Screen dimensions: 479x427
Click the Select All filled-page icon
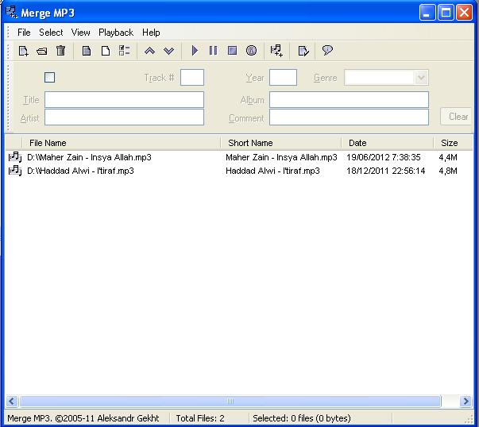pos(87,51)
